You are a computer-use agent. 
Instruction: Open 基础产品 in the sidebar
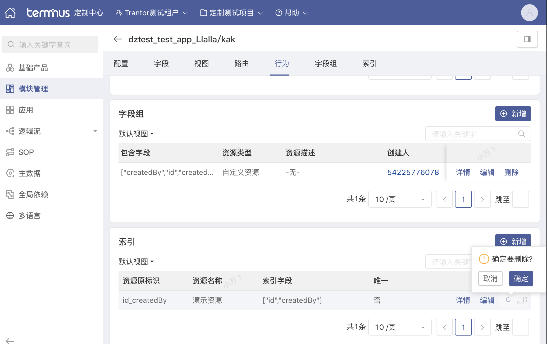[51, 68]
